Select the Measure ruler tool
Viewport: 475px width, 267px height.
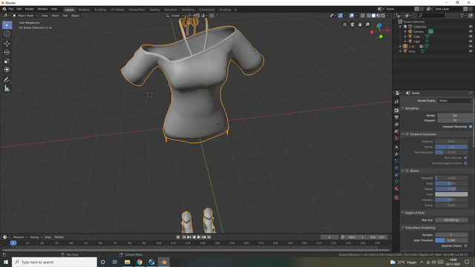[x=7, y=88]
